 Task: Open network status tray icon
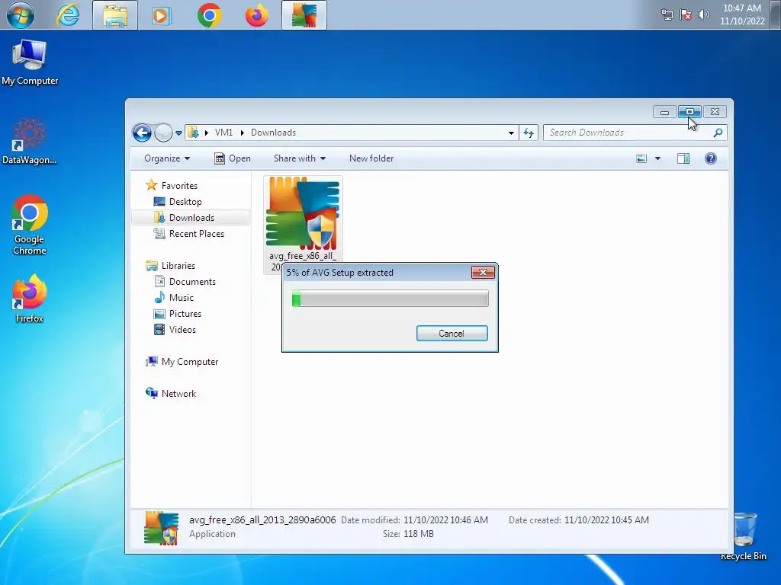coord(667,14)
